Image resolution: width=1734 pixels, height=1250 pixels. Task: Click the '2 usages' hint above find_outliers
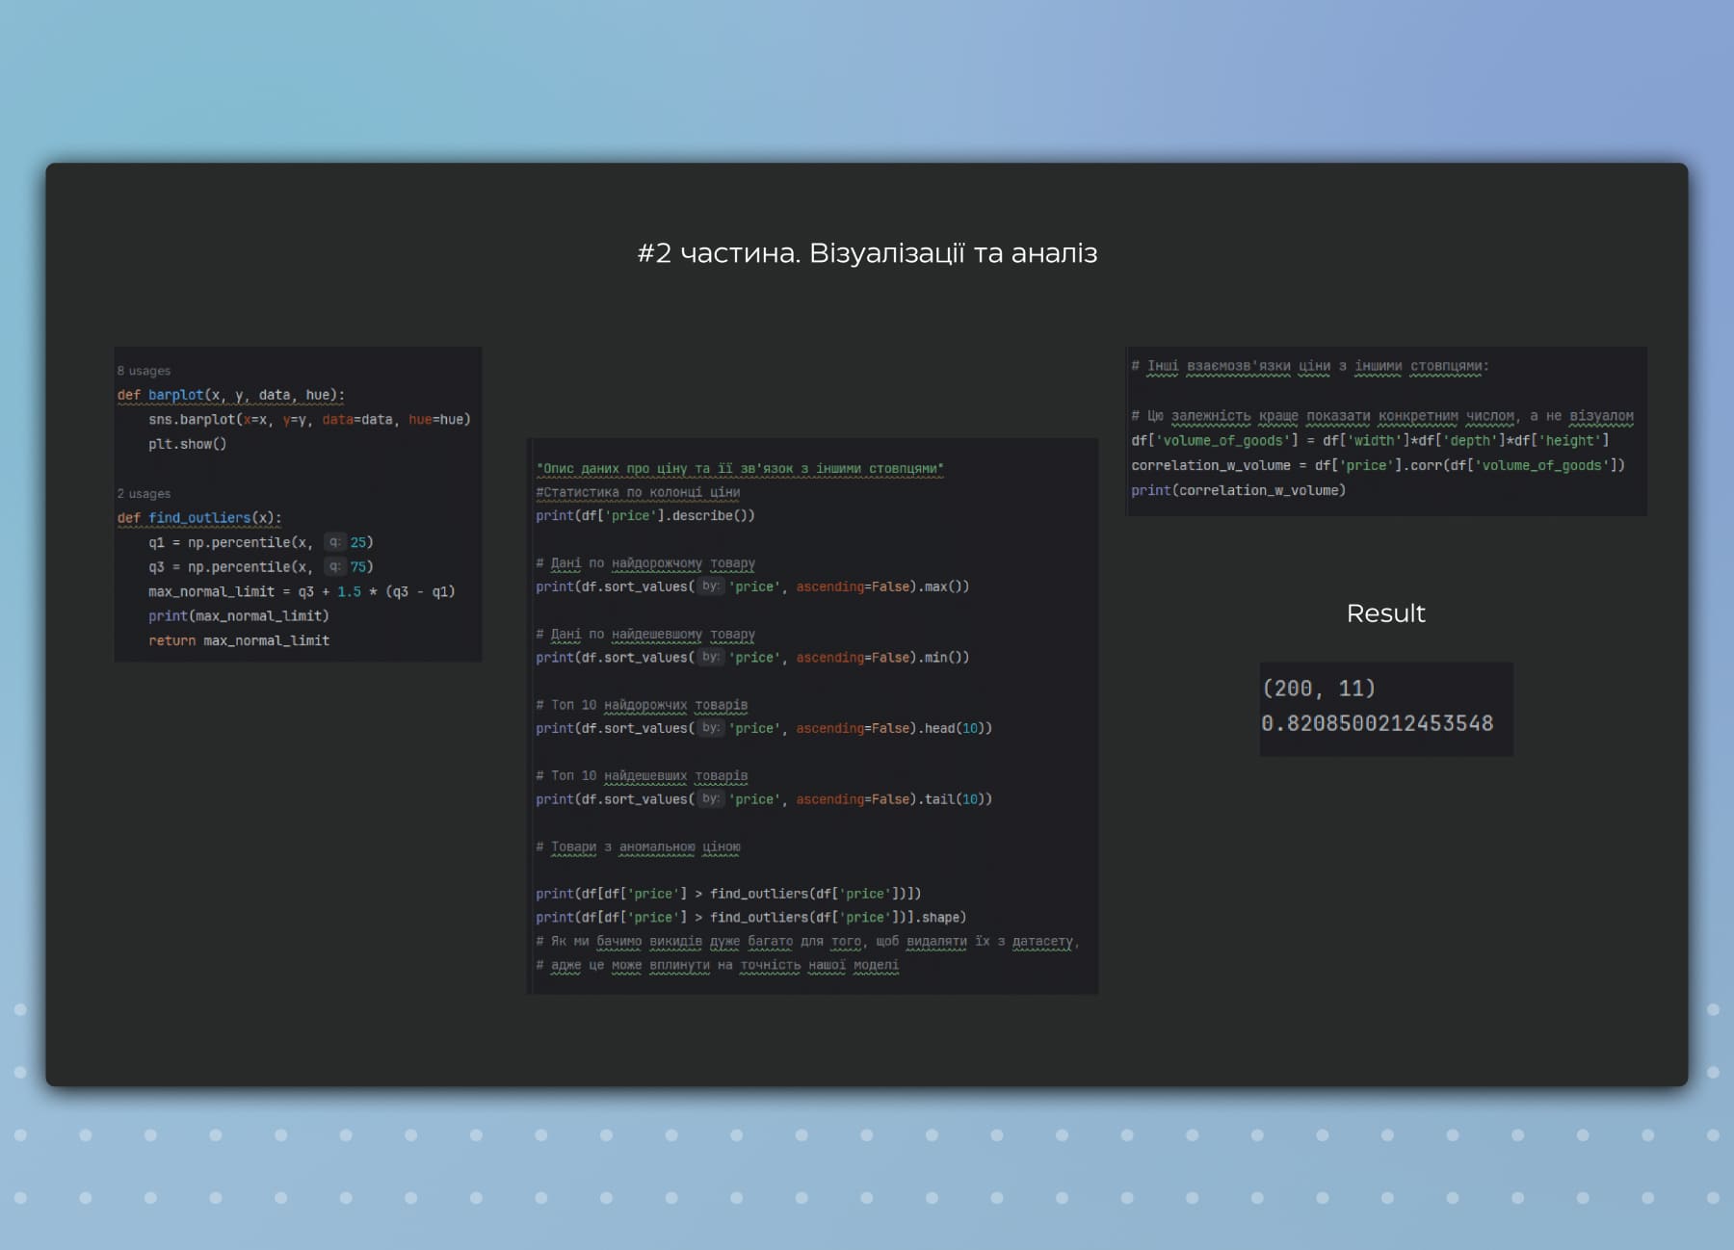[x=144, y=494]
